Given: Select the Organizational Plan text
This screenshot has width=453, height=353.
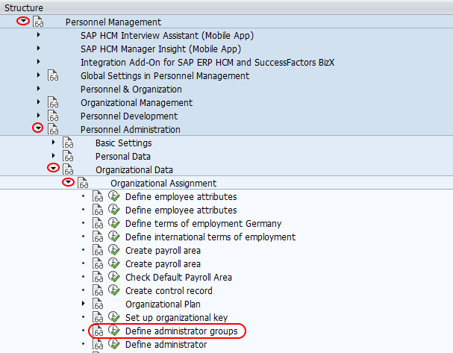Looking at the screenshot, I should 163,304.
